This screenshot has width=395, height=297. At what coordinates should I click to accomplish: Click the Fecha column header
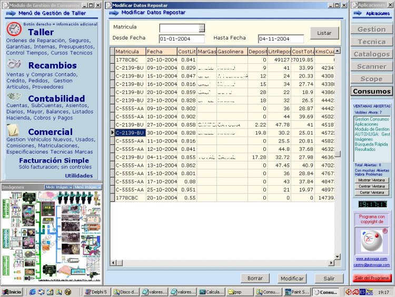tap(162, 52)
